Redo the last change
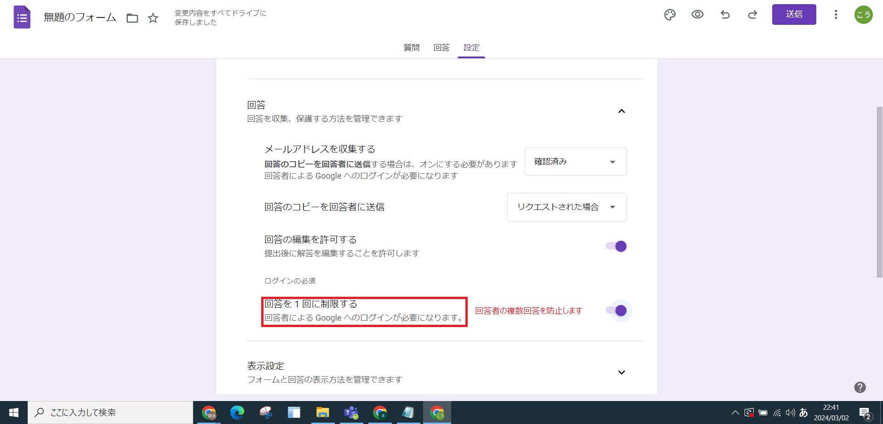This screenshot has height=424, width=883. click(752, 15)
